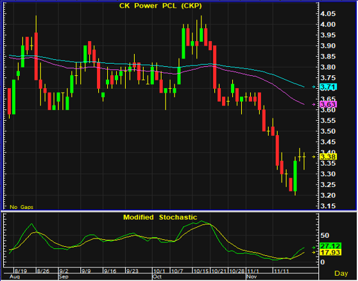Click the Day timeframe label

(341, 273)
